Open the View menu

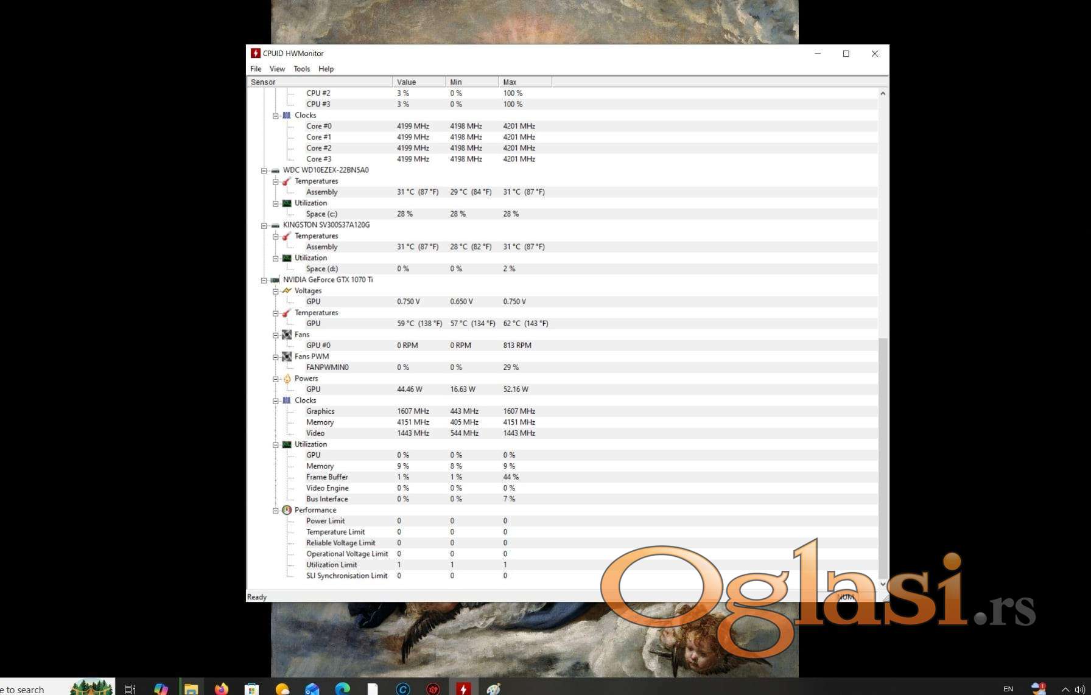277,69
